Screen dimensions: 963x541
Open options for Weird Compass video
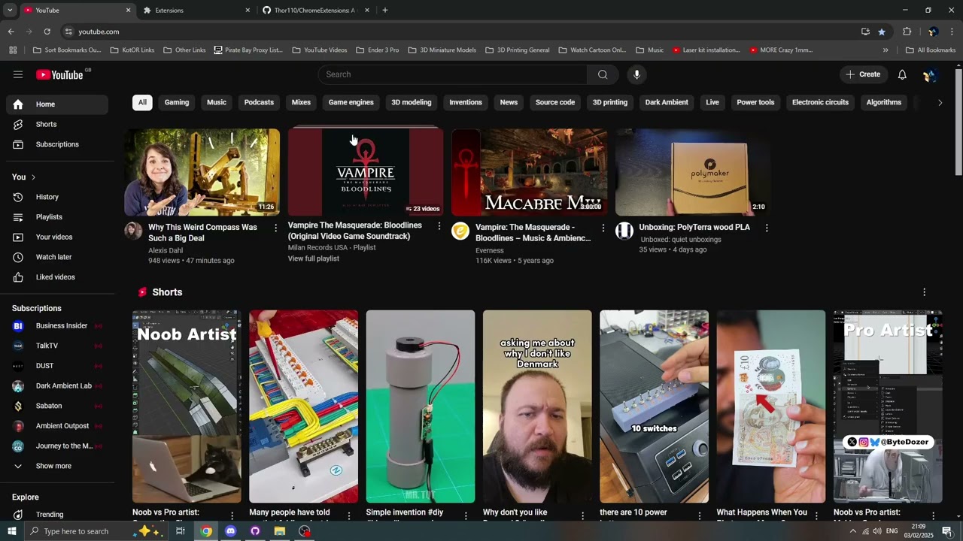point(275,228)
